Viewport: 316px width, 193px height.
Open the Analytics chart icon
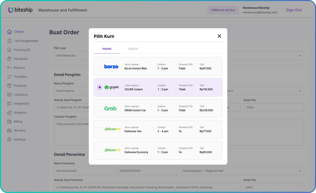tap(9, 112)
